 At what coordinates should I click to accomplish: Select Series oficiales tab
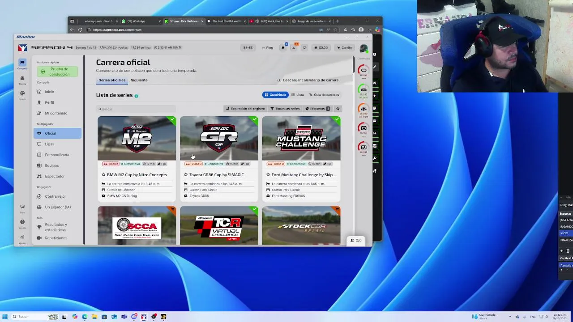(112, 80)
